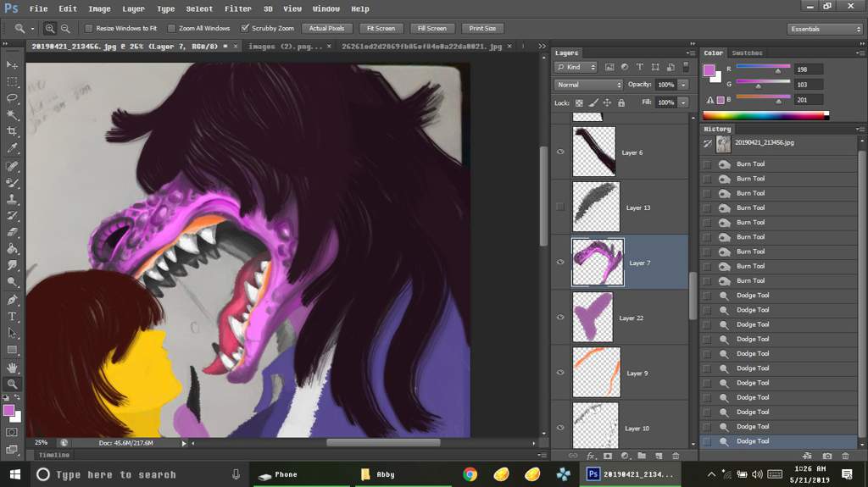Screen dimensions: 868x487
Task: Lock transparent pixels icon
Action: pos(579,103)
